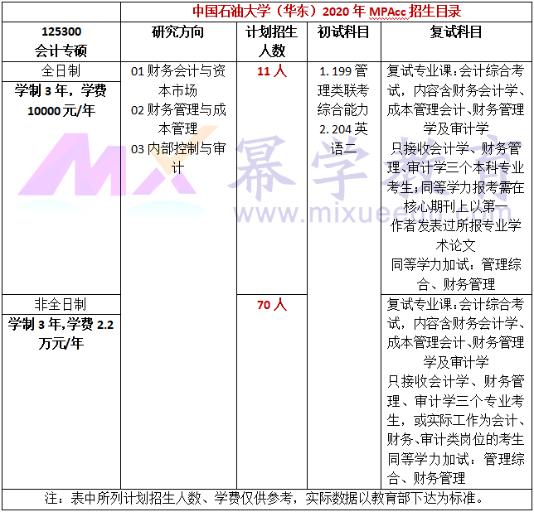534x512 pixels.
Task: Click the 204英语二 exam subject
Action: [x=343, y=138]
